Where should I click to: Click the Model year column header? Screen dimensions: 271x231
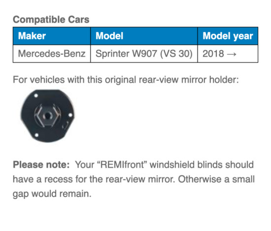point(228,36)
